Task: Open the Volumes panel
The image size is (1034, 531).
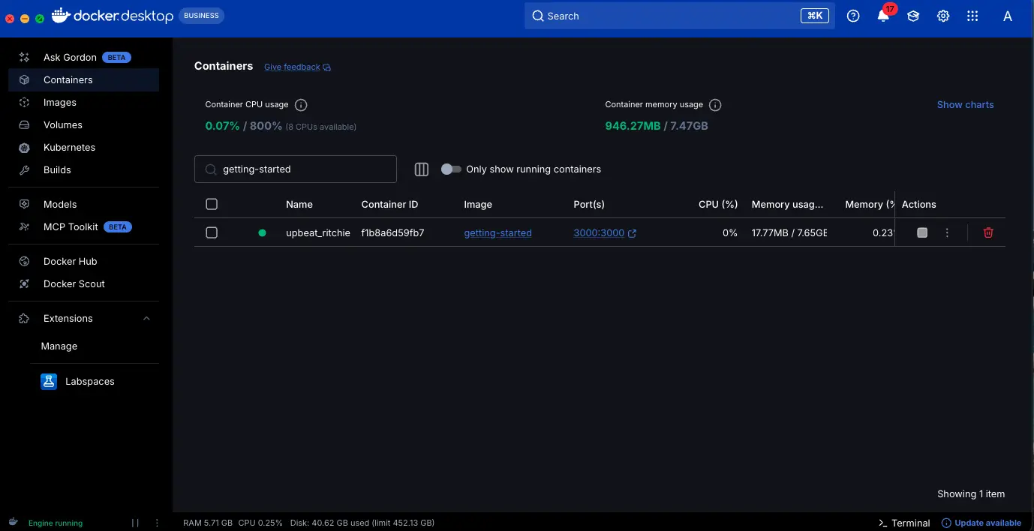Action: click(62, 124)
